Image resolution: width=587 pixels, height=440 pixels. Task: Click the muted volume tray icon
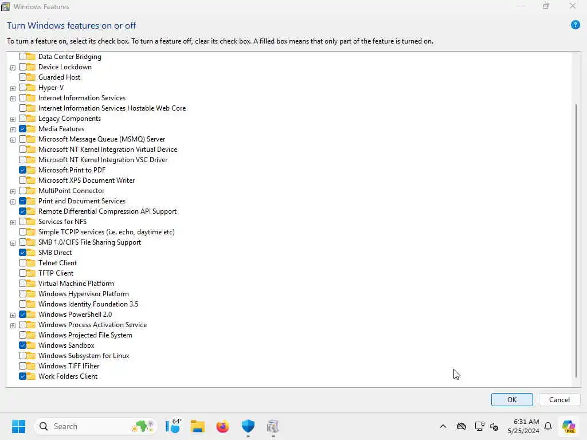[494, 426]
